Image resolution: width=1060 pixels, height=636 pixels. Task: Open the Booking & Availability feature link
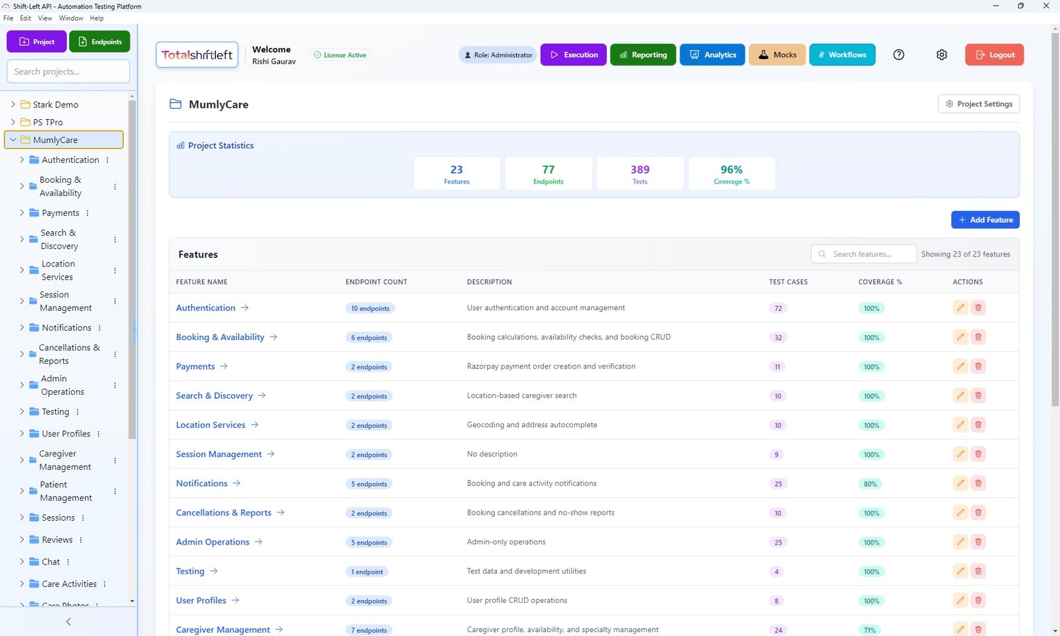click(x=220, y=337)
